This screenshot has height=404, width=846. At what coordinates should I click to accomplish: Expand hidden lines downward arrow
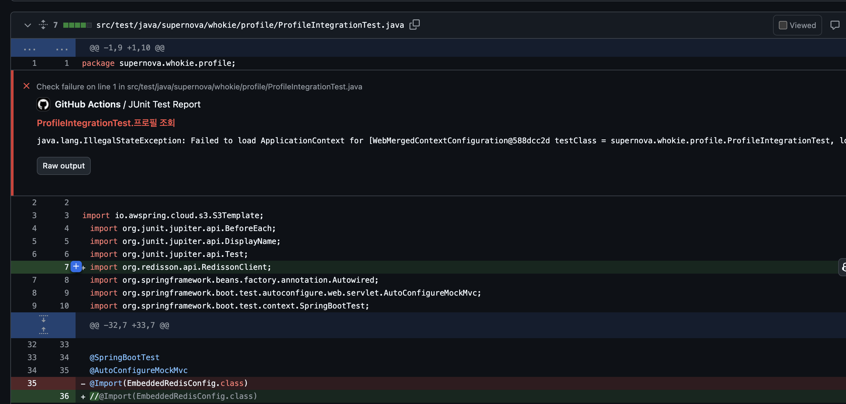[x=43, y=319]
